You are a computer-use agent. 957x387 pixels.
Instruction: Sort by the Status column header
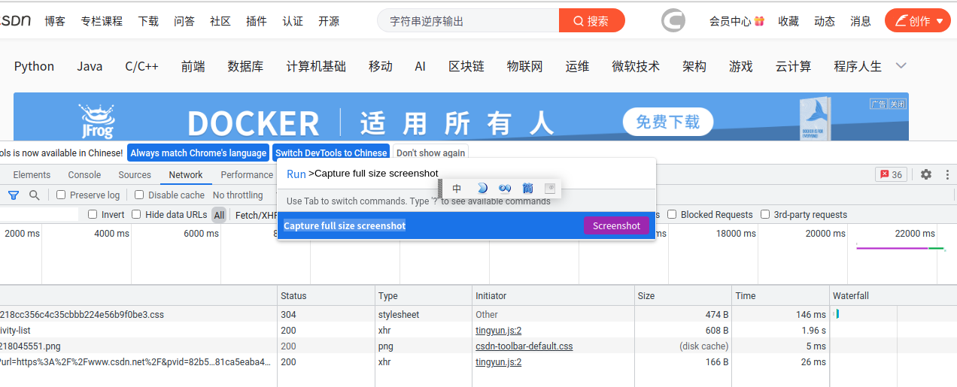[x=326, y=295]
